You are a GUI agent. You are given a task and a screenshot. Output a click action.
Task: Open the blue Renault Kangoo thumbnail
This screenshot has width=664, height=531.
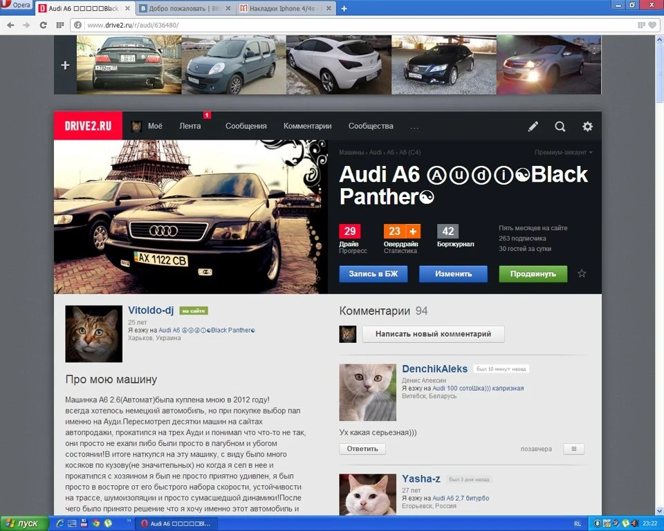(234, 65)
